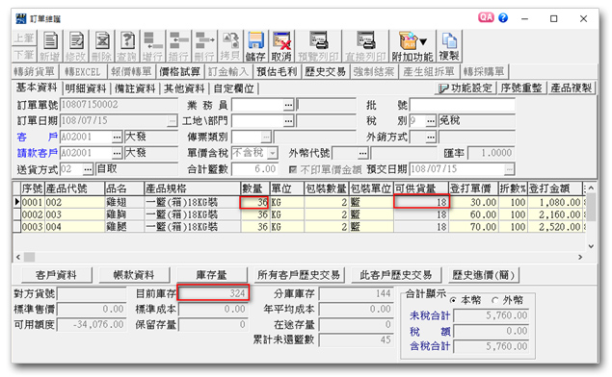
Task: Click the blue help question mark icon
Action: point(503,17)
